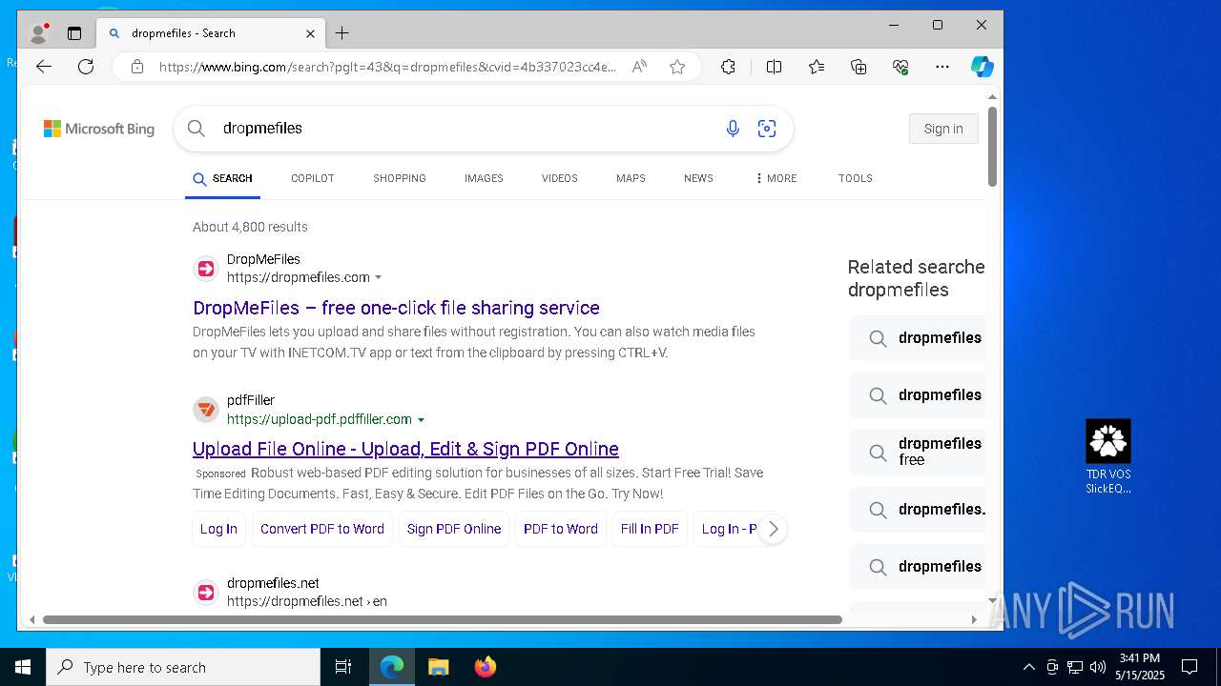1221x686 pixels.
Task: Open the notification center
Action: pos(1190,667)
